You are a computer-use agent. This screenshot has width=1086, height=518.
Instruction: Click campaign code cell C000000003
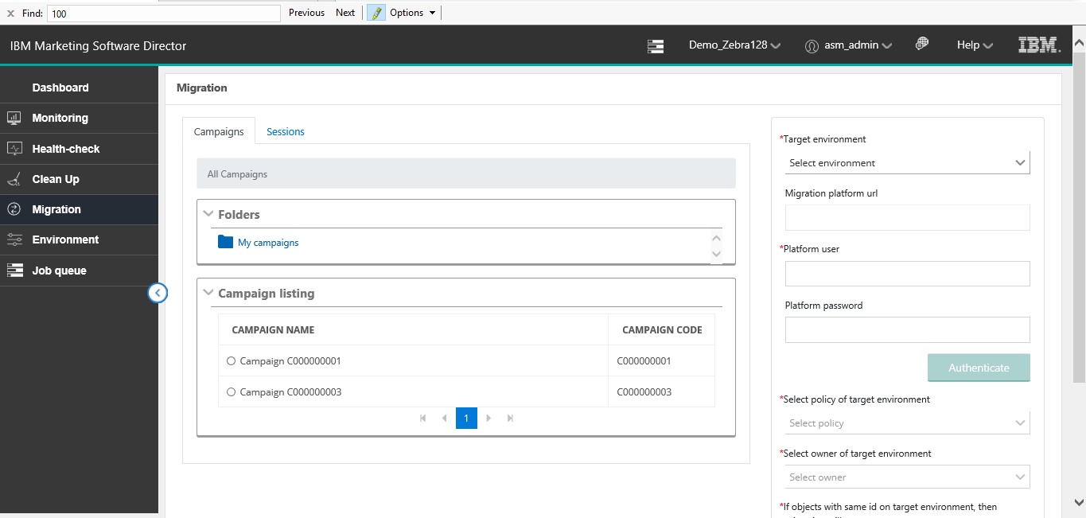click(x=644, y=392)
